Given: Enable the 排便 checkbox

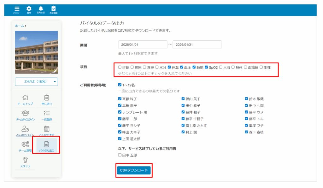Looking at the screenshot, I should click(120, 67).
